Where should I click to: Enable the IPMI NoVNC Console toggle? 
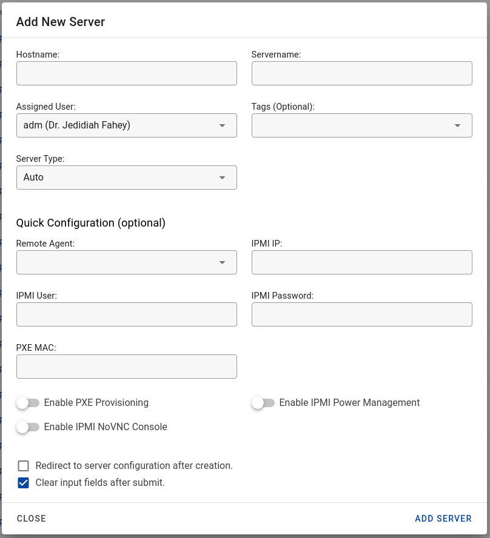point(28,427)
